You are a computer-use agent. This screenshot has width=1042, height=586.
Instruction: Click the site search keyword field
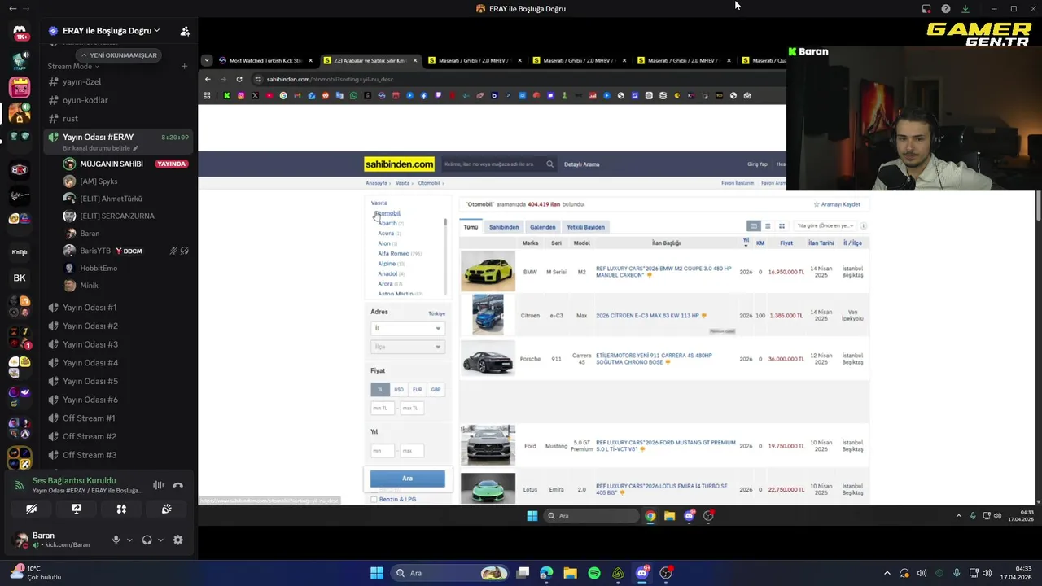pyautogui.click(x=493, y=164)
